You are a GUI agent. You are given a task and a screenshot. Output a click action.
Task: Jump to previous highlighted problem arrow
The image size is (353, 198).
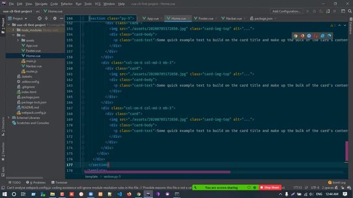(340, 25)
